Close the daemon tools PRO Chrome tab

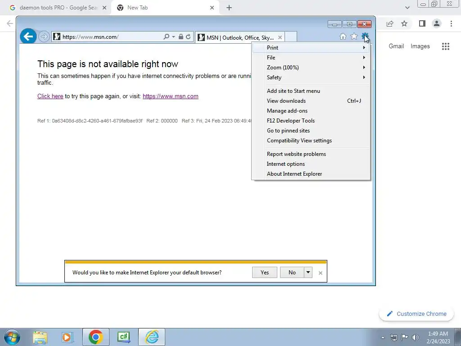tap(104, 8)
